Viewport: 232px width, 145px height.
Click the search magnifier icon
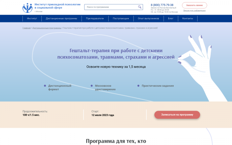(x=140, y=7)
